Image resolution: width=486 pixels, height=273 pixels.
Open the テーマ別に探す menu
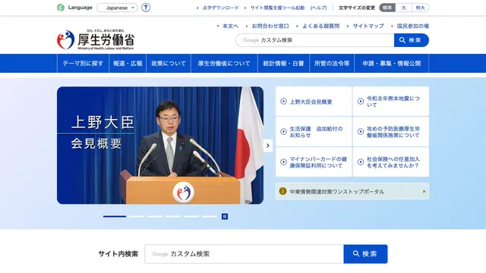83,64
